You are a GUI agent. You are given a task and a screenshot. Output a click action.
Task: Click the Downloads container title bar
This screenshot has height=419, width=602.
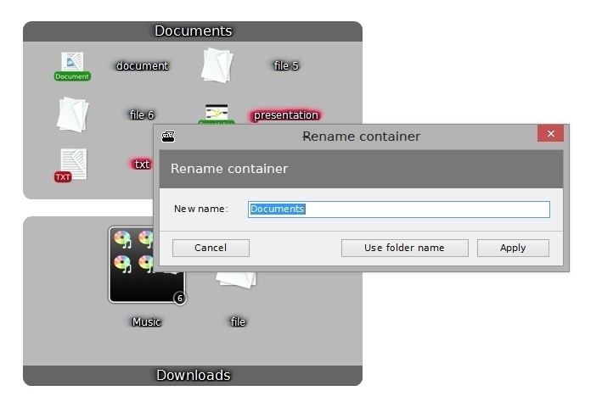click(193, 375)
